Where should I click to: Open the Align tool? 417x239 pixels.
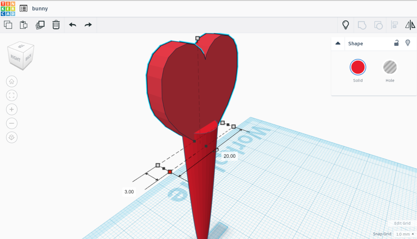[395, 25]
